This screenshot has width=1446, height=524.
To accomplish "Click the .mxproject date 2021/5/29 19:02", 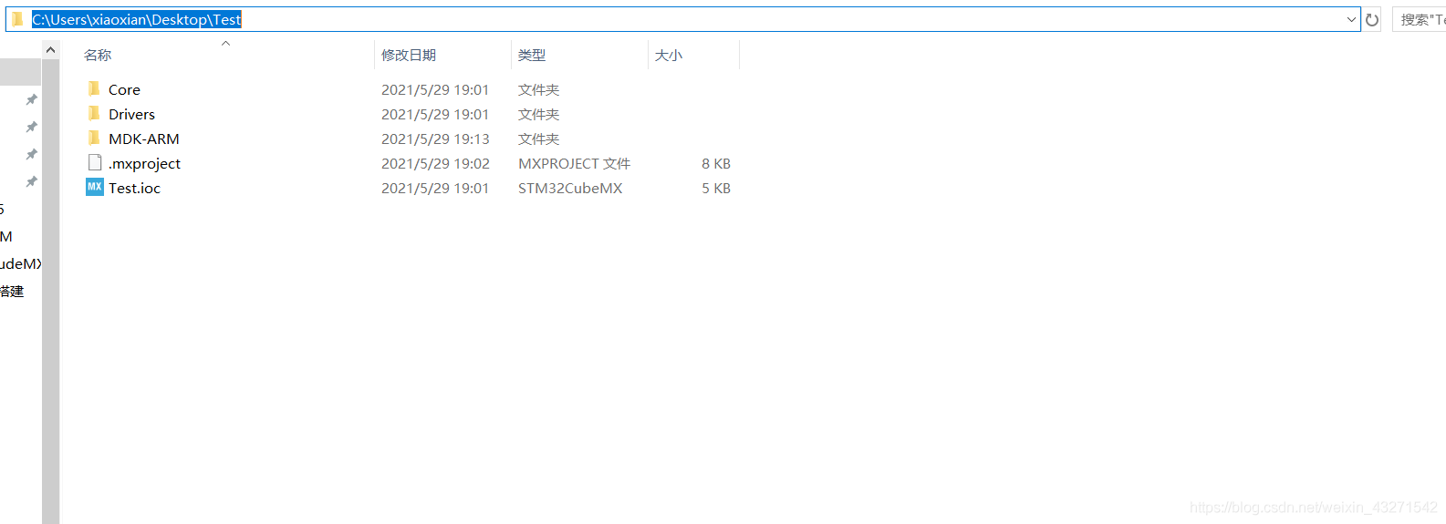I will pyautogui.click(x=435, y=163).
